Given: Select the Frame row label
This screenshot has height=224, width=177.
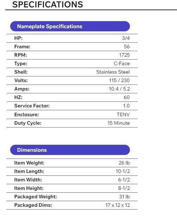Looking at the screenshot, I should pos(22,46).
